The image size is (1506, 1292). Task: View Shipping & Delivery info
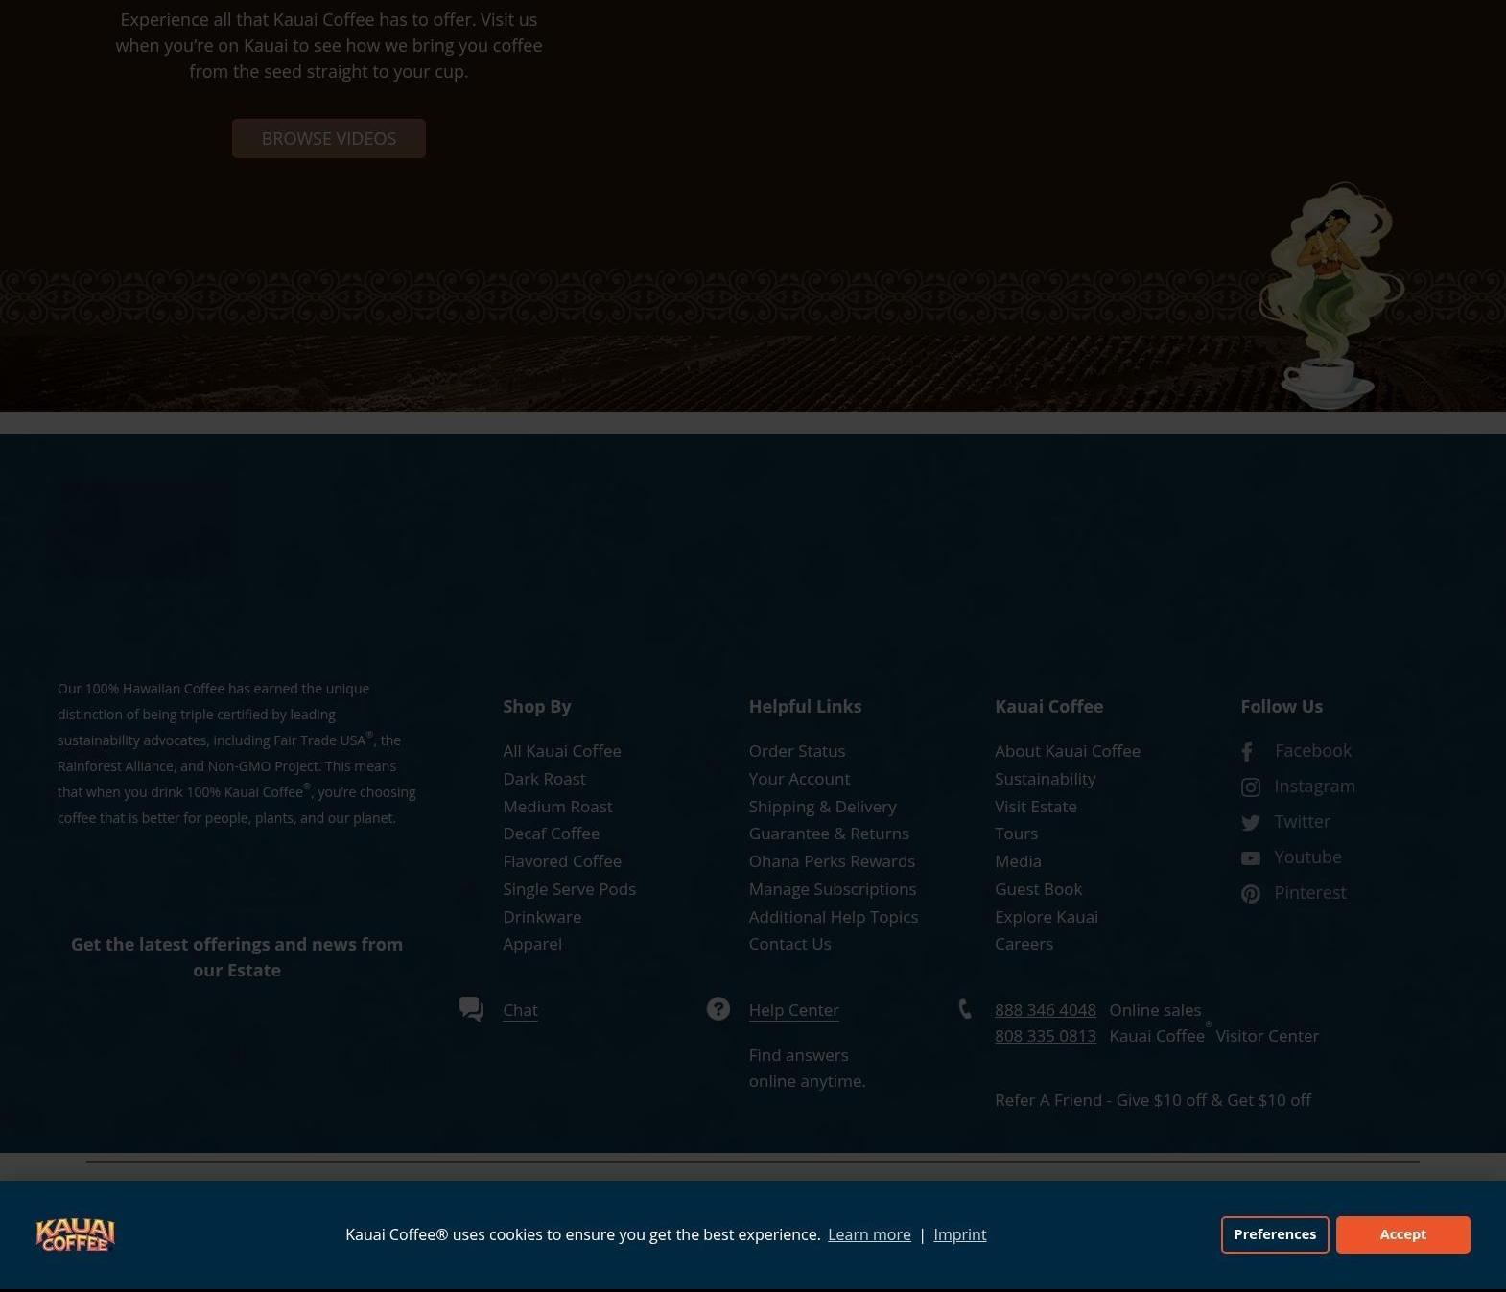tap(823, 807)
